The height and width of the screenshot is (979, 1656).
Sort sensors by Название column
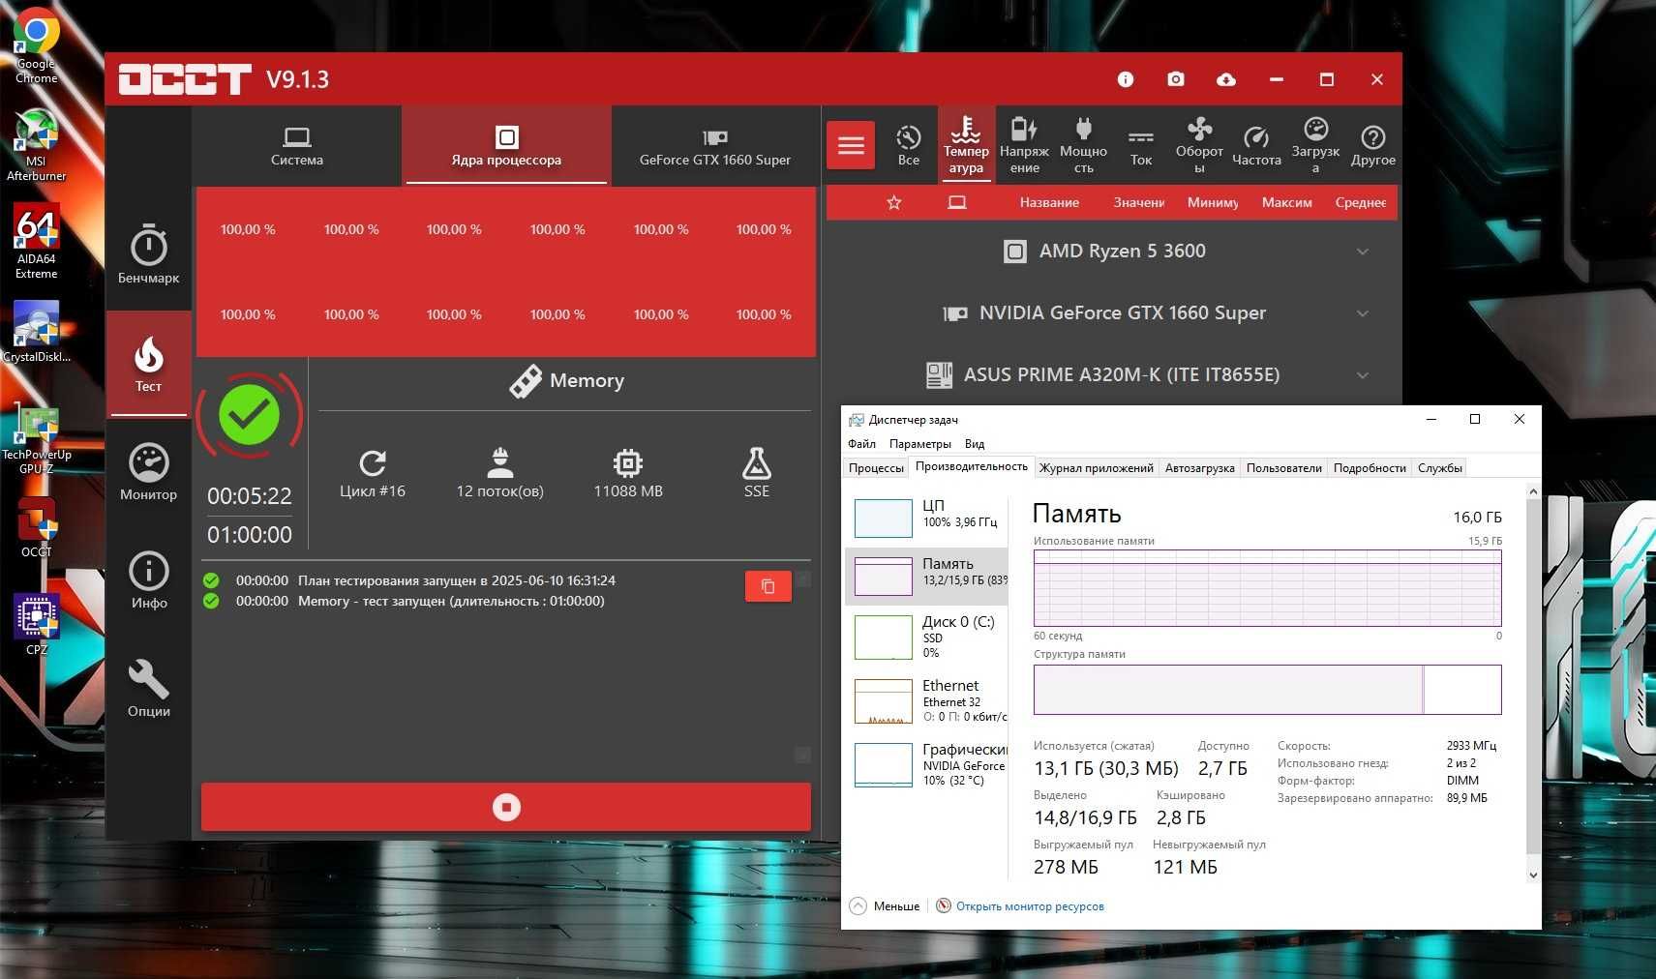[1049, 202]
